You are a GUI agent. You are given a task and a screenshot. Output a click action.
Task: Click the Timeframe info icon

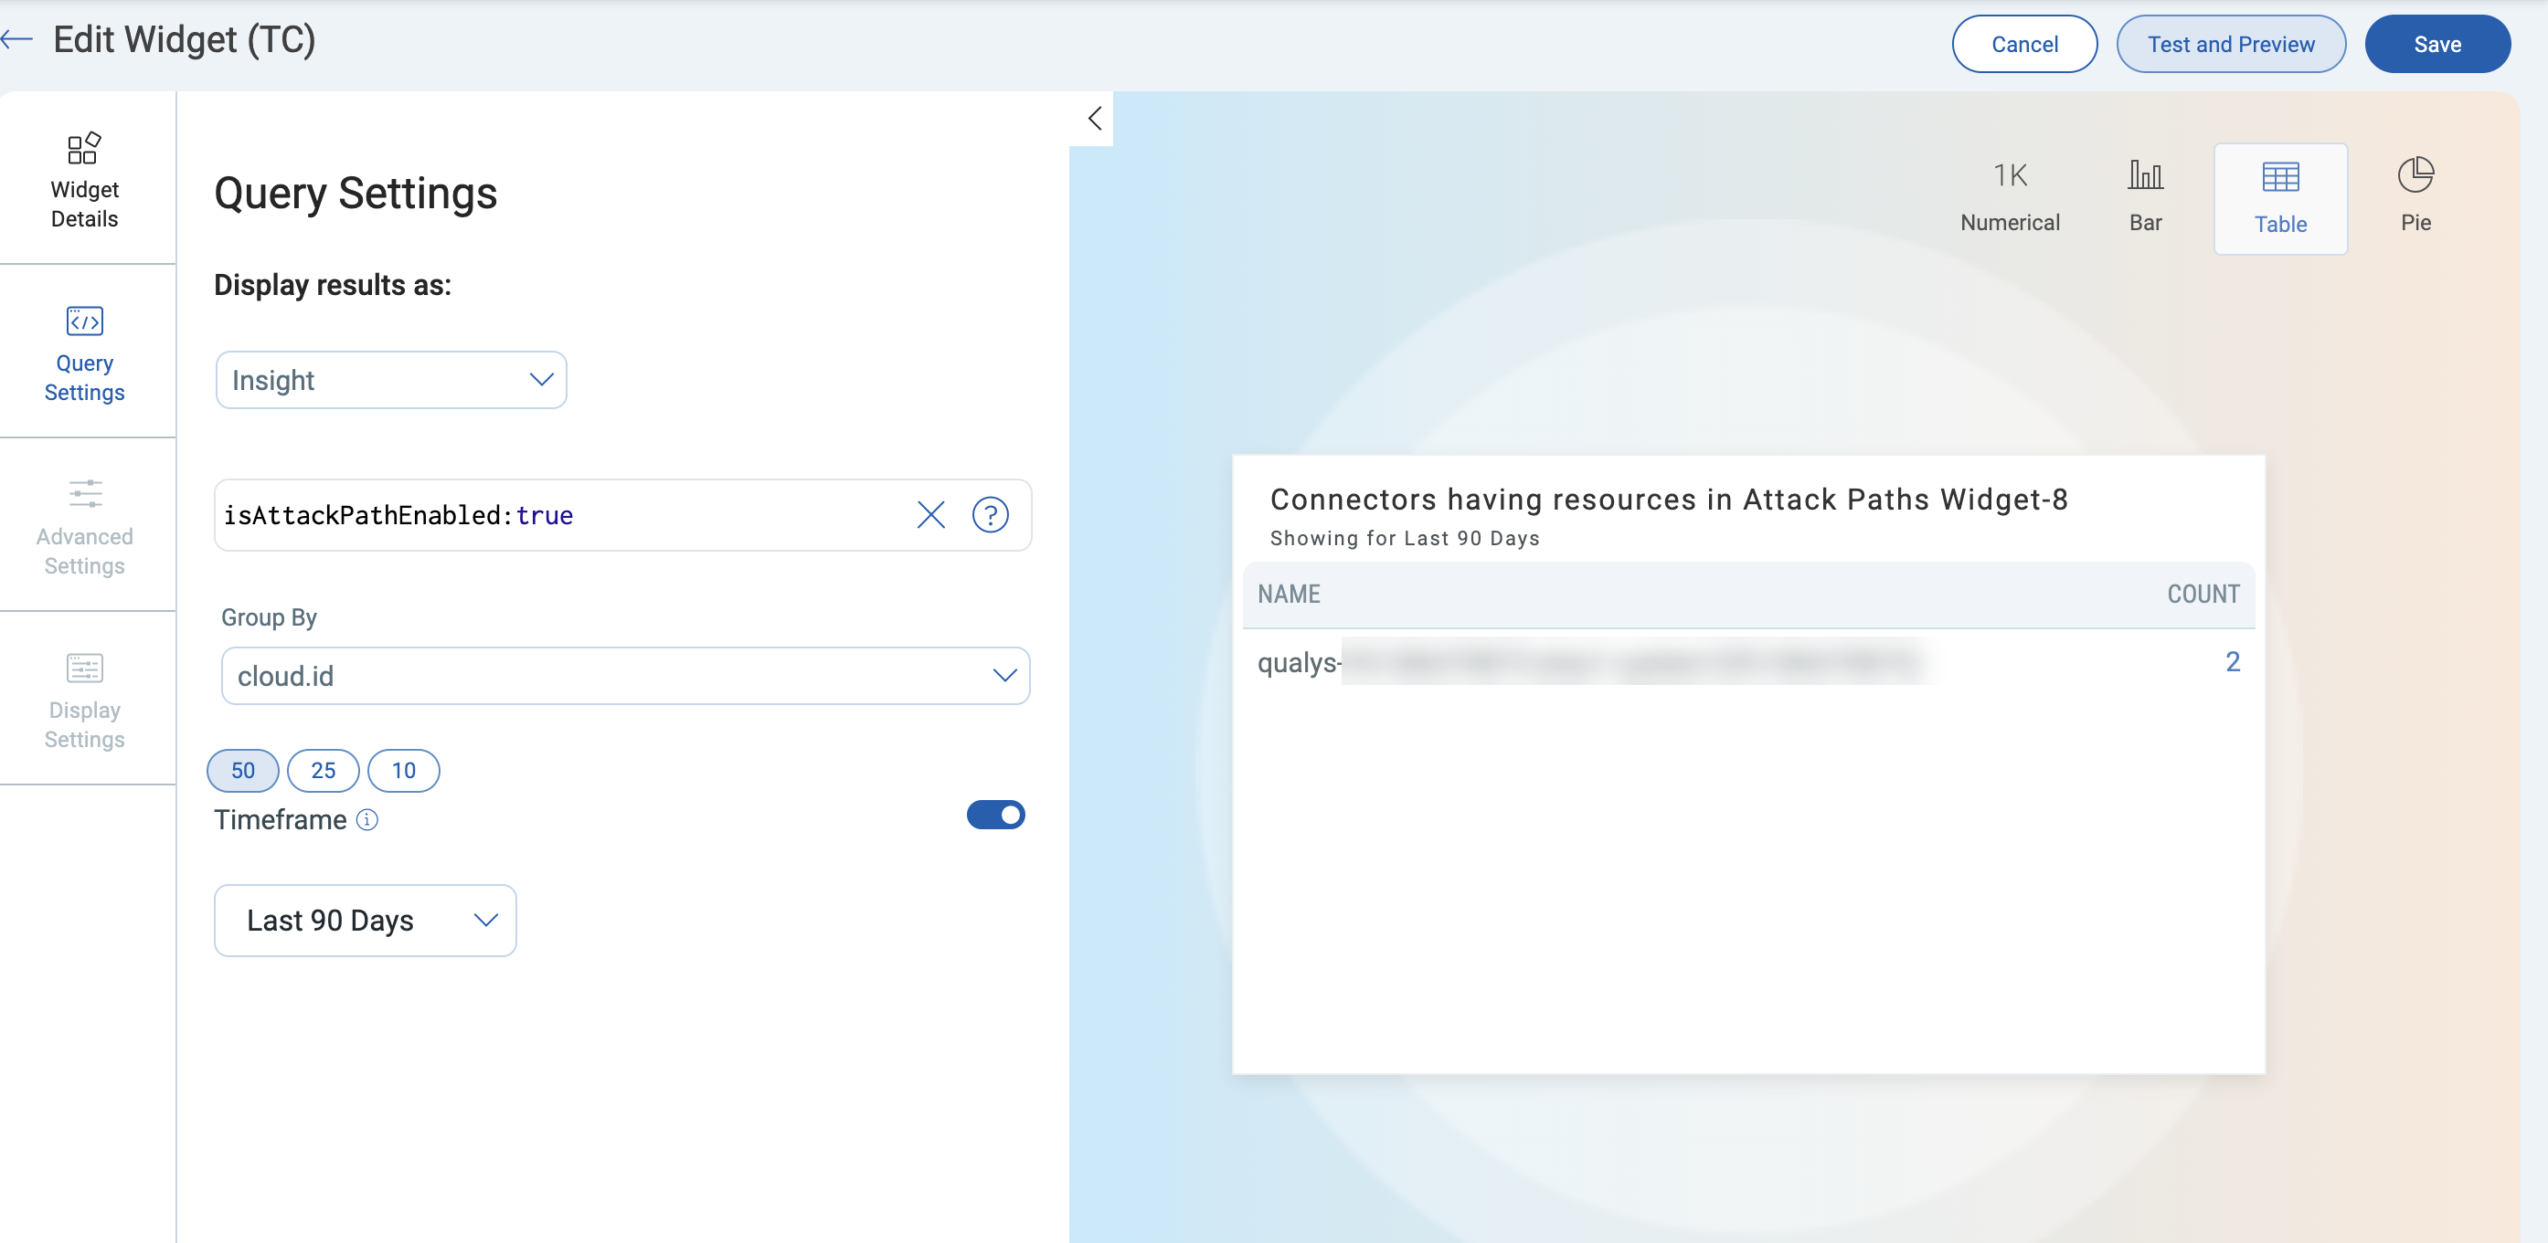point(367,820)
